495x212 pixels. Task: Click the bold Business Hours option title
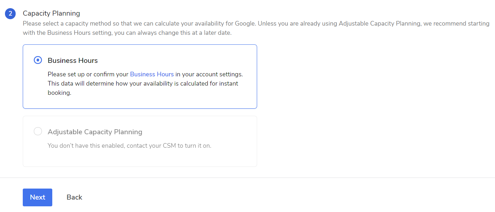coord(73,61)
